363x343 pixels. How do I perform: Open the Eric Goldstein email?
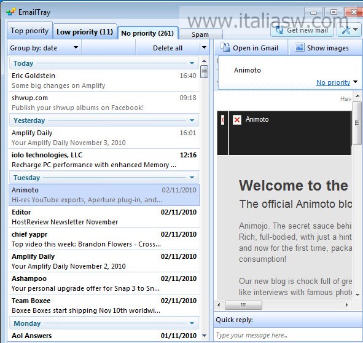pyautogui.click(x=104, y=81)
